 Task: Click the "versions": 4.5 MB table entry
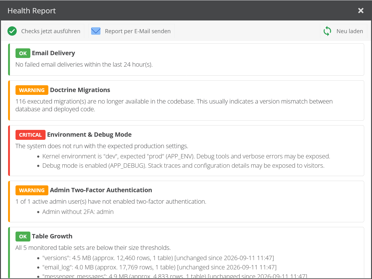tap(158, 258)
